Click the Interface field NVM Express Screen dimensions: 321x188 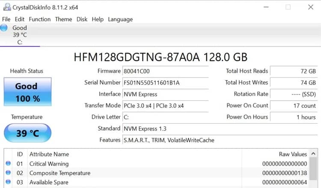[x=165, y=94]
